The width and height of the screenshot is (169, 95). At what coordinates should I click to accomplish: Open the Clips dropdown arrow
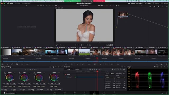(x=143, y=3)
